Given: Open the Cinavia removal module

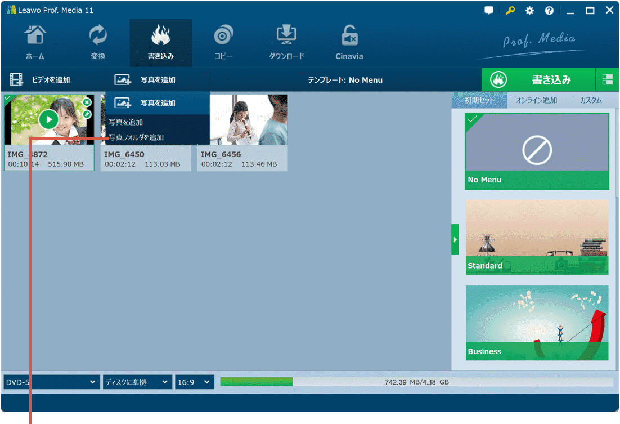Looking at the screenshot, I should [349, 43].
